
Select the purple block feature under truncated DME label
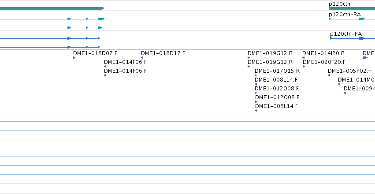365,58
